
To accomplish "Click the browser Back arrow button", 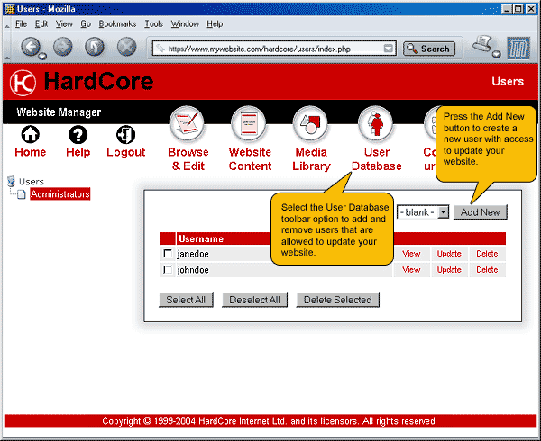I will [31, 47].
